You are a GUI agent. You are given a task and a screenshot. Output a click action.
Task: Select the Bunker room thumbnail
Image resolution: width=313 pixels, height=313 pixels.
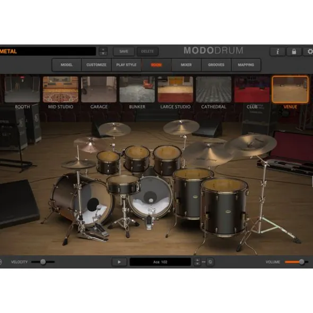pos(137,89)
